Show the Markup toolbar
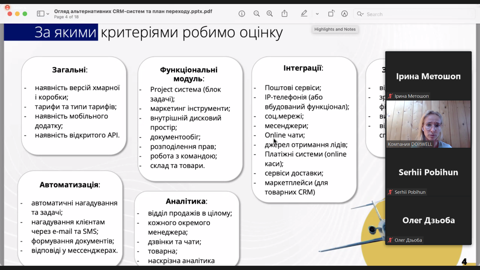The image size is (480, 270). pyautogui.click(x=344, y=14)
